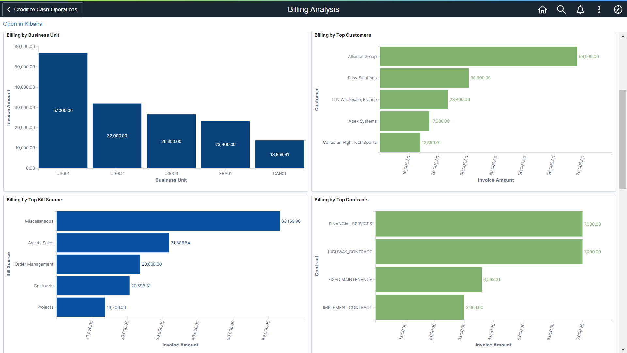Open the notifications bell
Screen dimensions: 627x353
point(580,9)
